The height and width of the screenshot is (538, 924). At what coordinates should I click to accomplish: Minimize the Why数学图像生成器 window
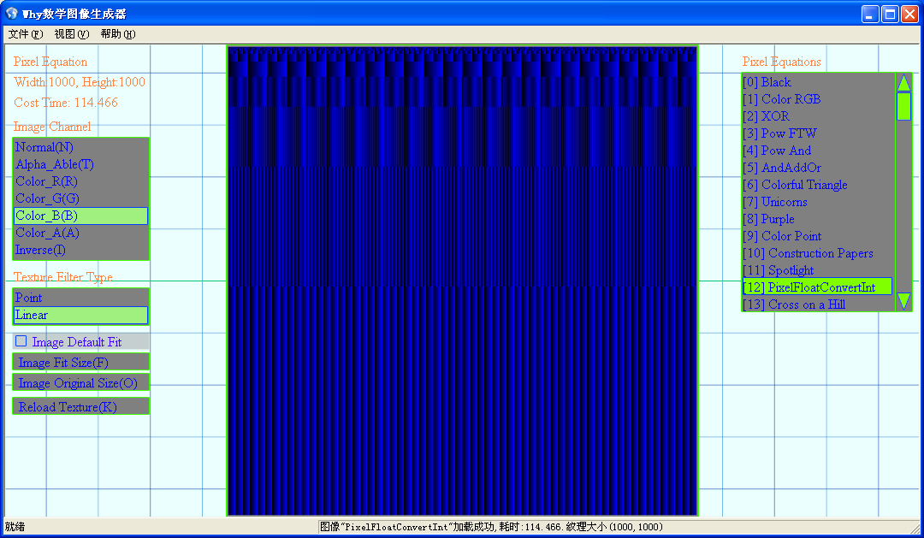pyautogui.click(x=870, y=15)
